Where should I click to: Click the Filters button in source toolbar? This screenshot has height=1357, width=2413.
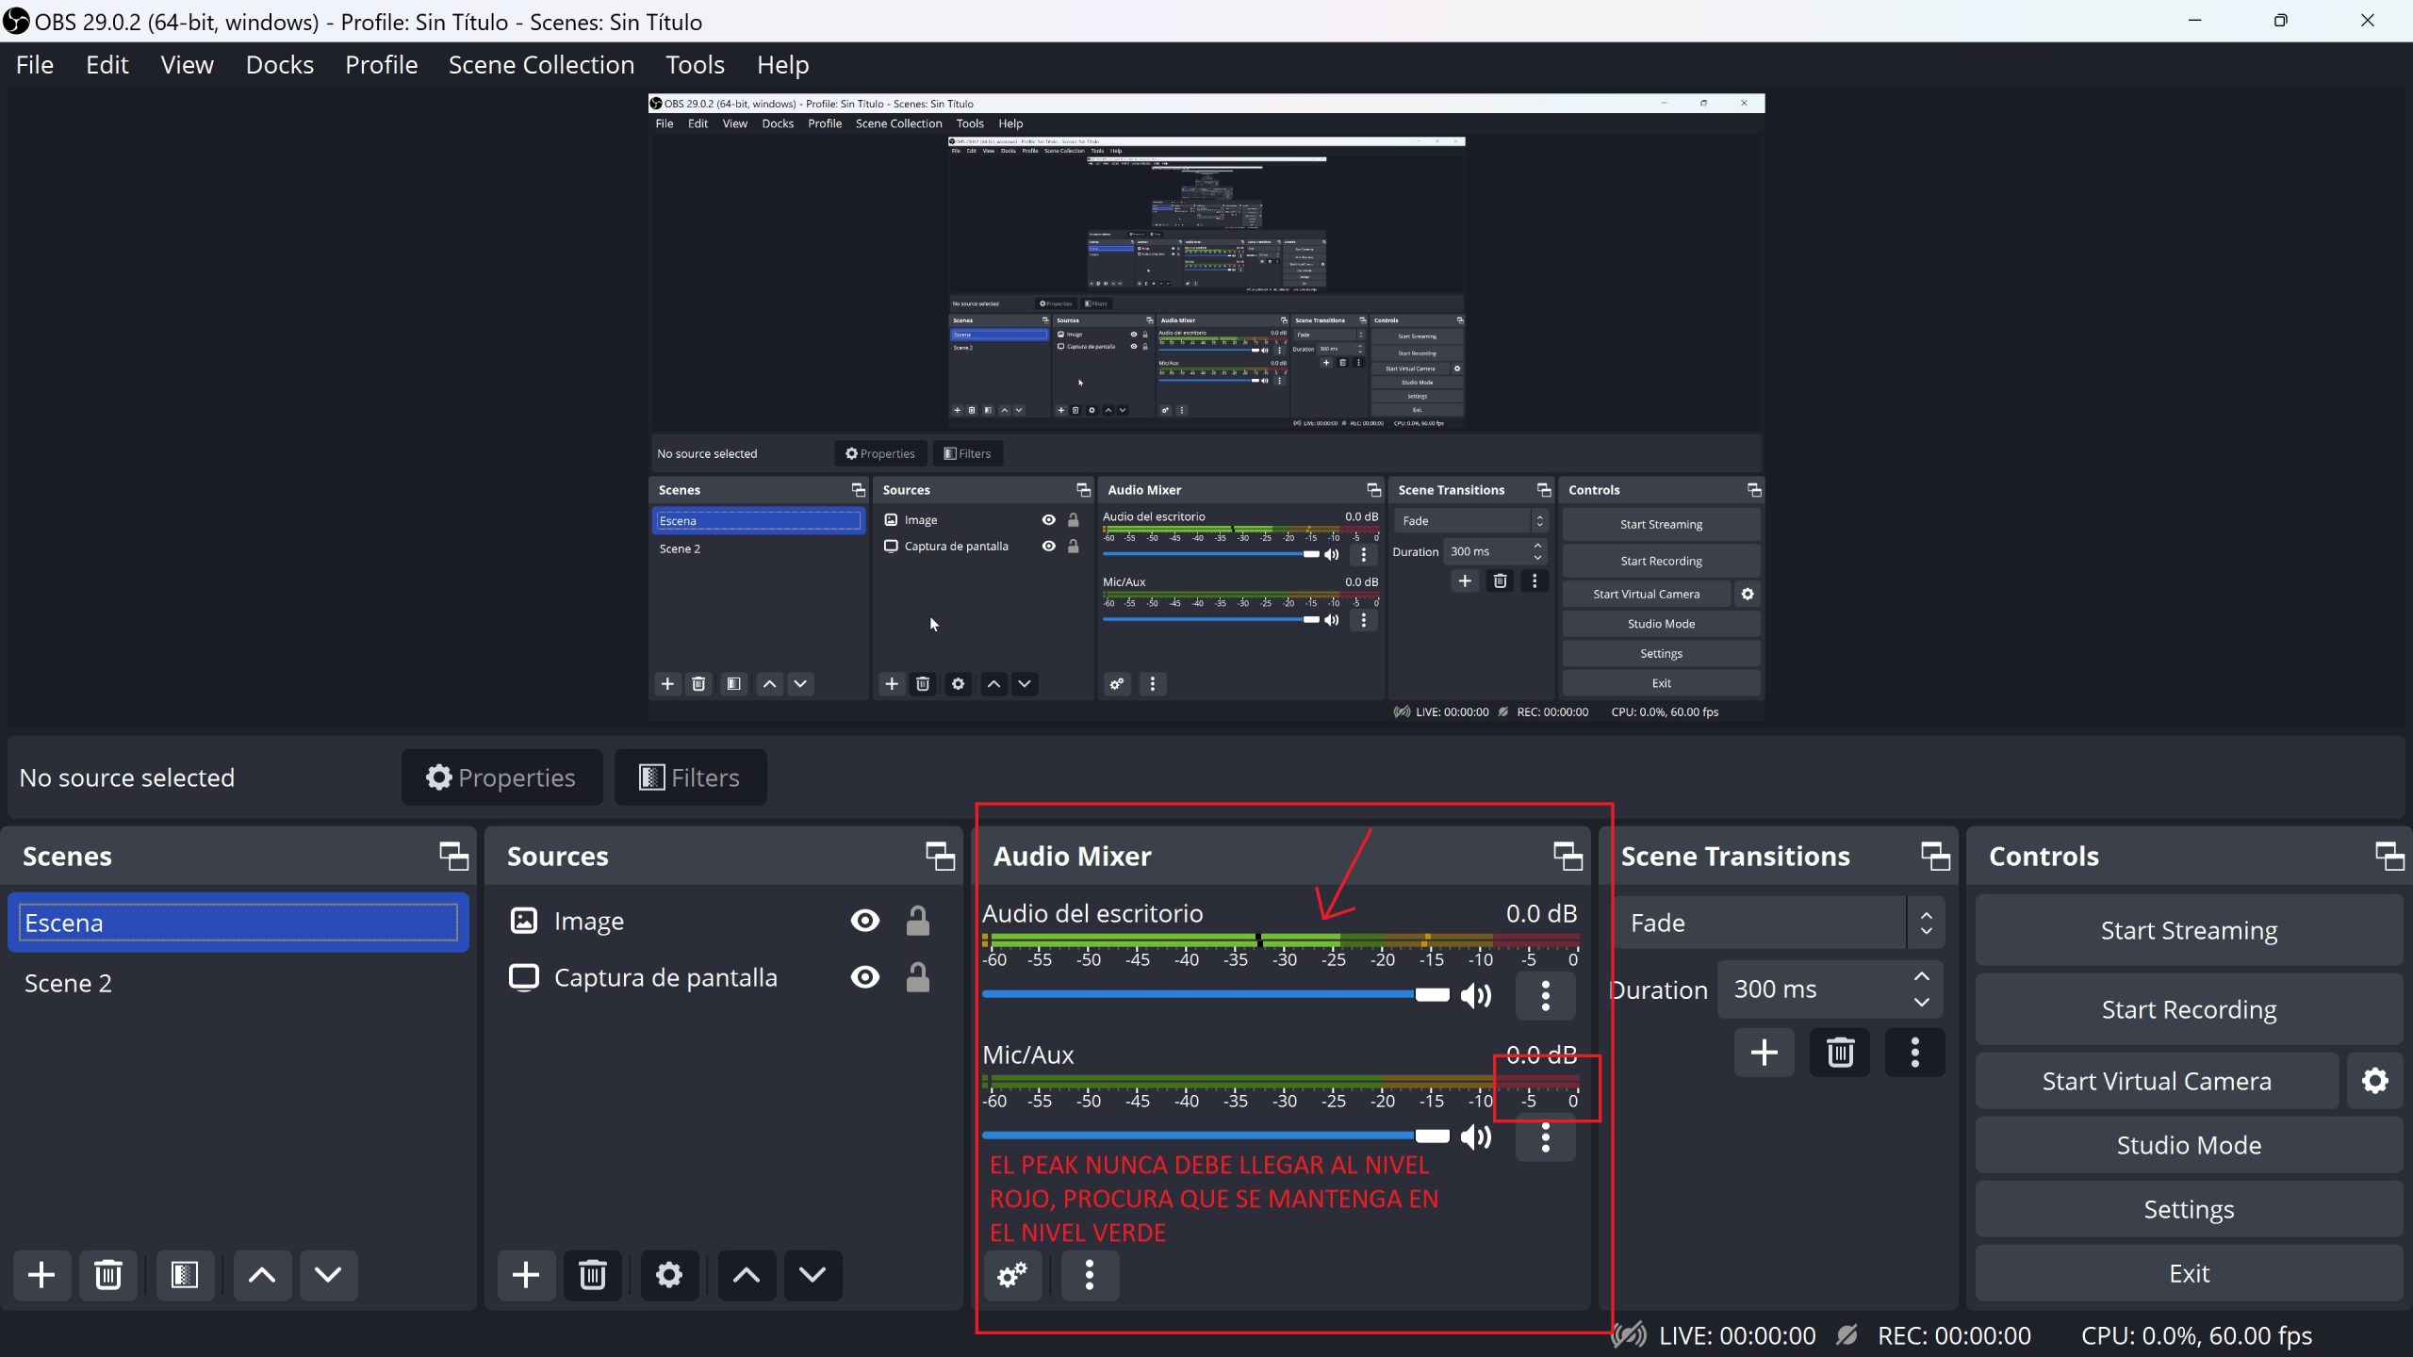coord(690,777)
